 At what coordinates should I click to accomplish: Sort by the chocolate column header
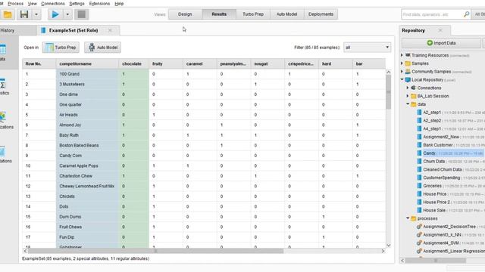pos(133,63)
